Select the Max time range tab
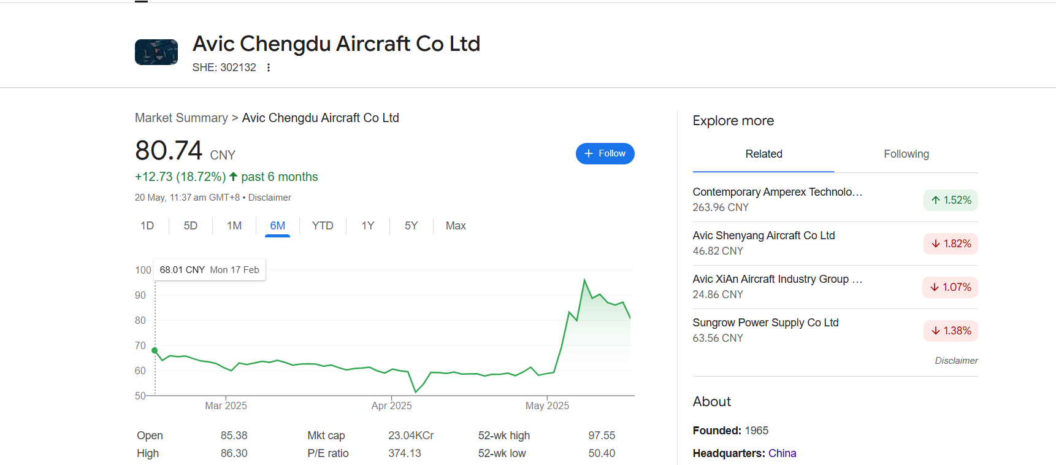This screenshot has height=465, width=1056. click(x=456, y=226)
